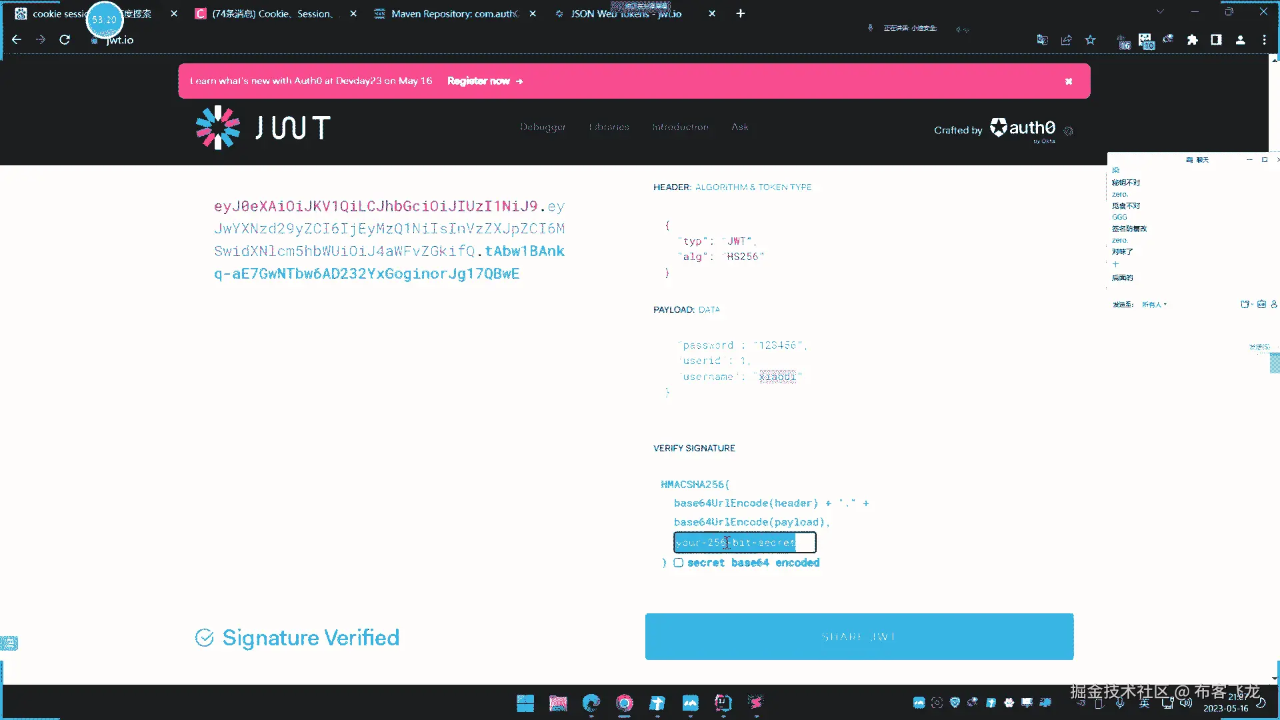This screenshot has width=1280, height=720.
Task: Expand the 所有人 recipient dropdown in chat
Action: (x=1154, y=305)
